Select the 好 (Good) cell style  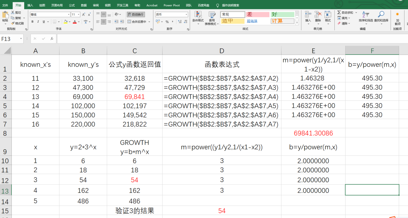pyautogui.click(x=282, y=15)
